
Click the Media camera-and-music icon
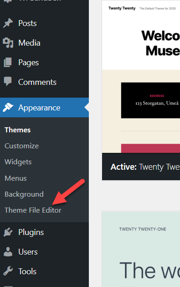point(8,43)
